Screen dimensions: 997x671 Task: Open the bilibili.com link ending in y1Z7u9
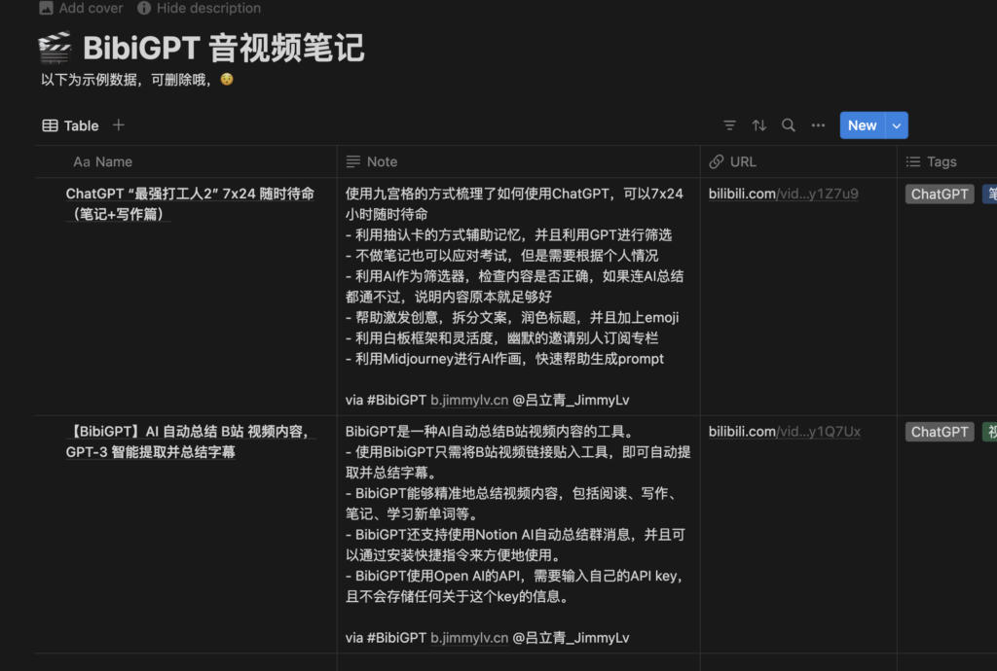click(783, 194)
